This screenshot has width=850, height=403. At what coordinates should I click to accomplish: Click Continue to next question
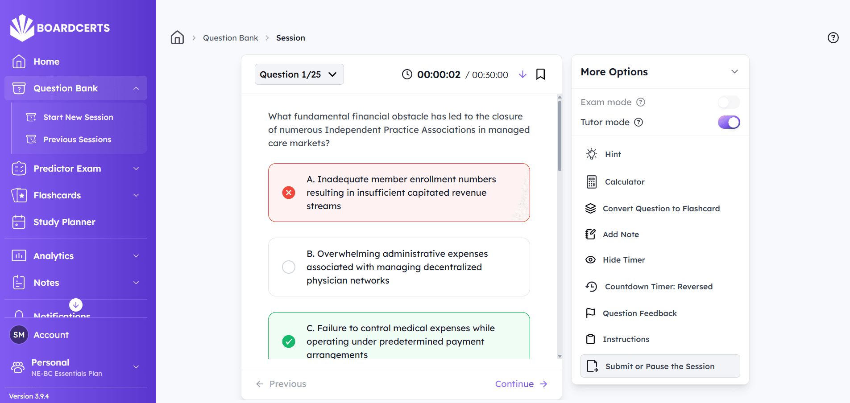521,384
